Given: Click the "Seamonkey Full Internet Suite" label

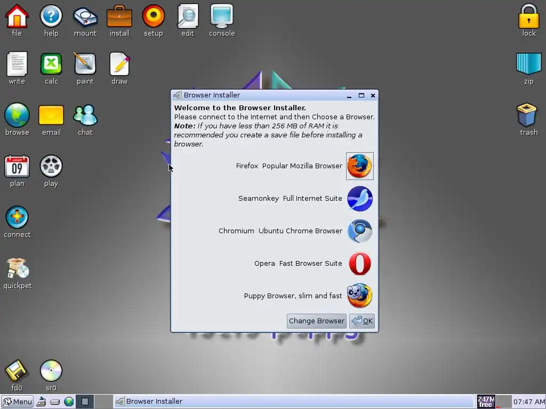Looking at the screenshot, I should [x=290, y=198].
